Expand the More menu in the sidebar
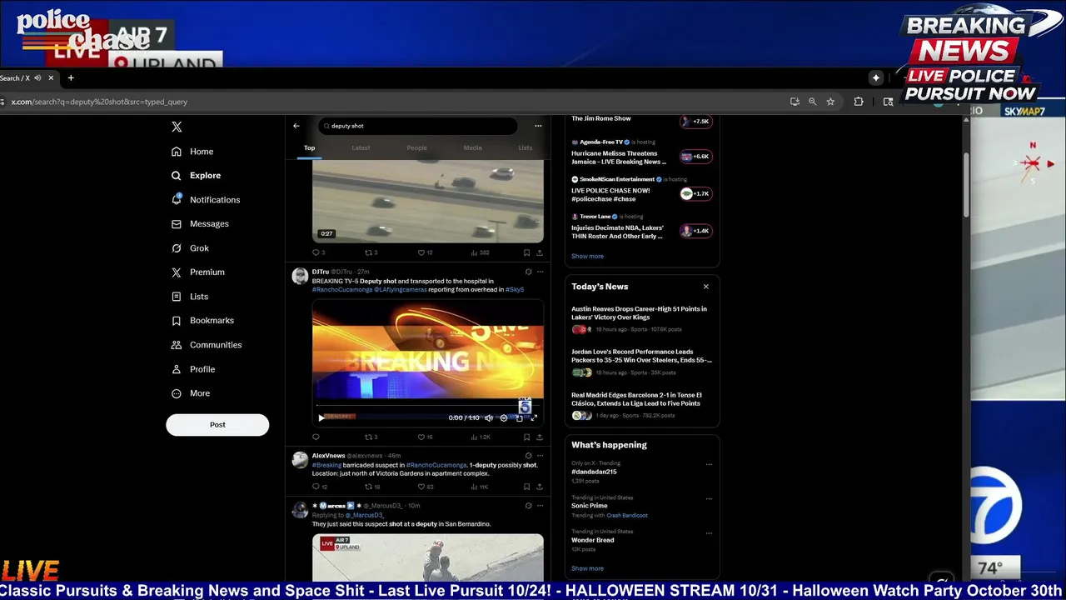This screenshot has height=600, width=1066. 191,393
